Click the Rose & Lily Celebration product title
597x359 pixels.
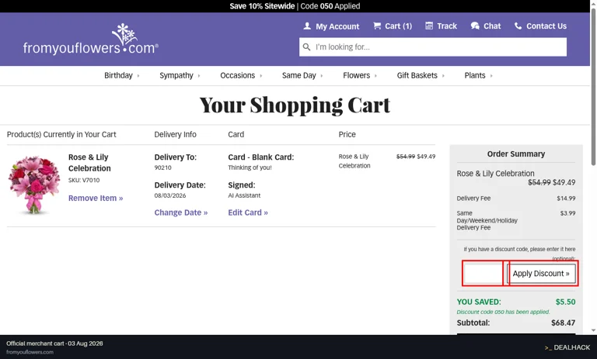(89, 163)
